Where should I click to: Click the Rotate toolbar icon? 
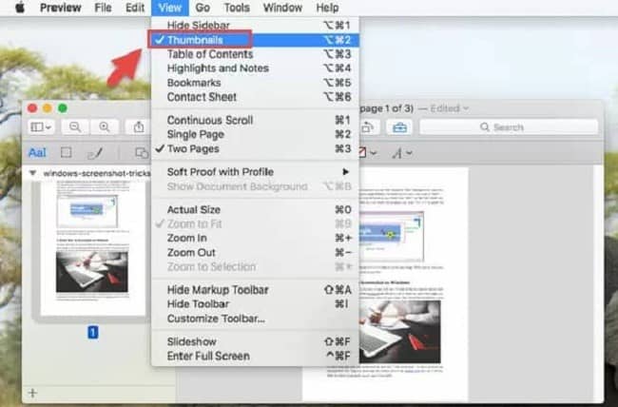[368, 127]
